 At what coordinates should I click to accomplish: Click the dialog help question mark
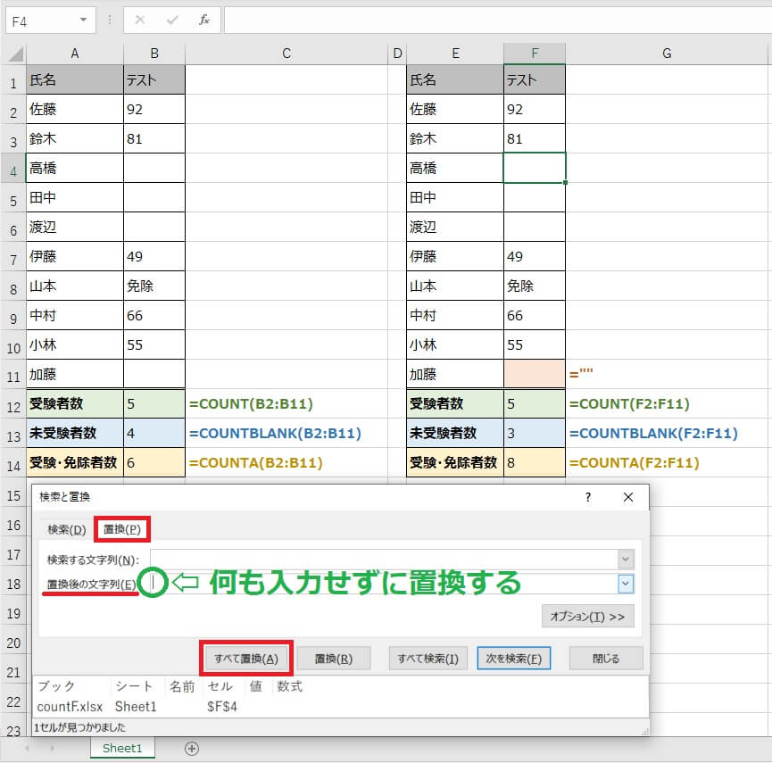pos(587,497)
